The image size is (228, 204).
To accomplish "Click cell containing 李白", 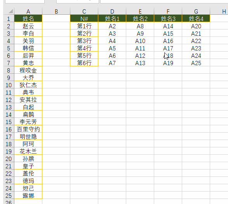I will point(28,33).
